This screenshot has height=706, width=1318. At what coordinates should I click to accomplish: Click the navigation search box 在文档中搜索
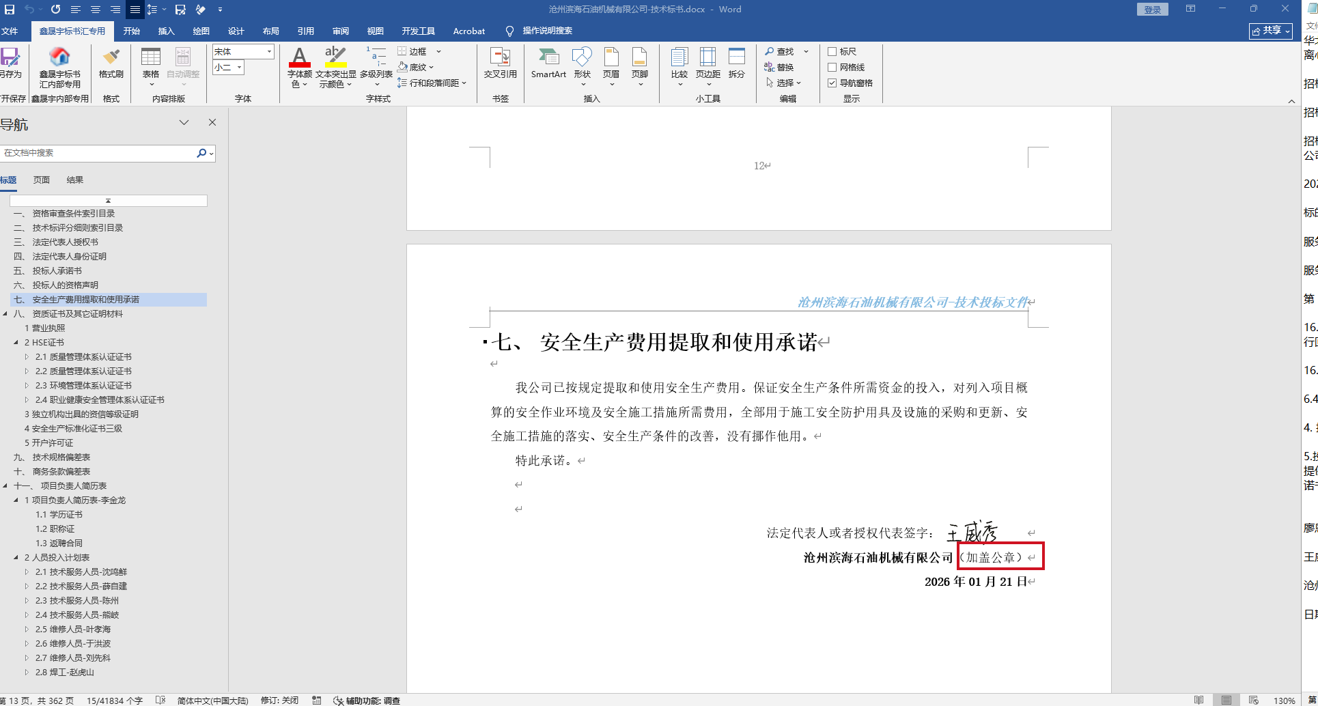99,153
